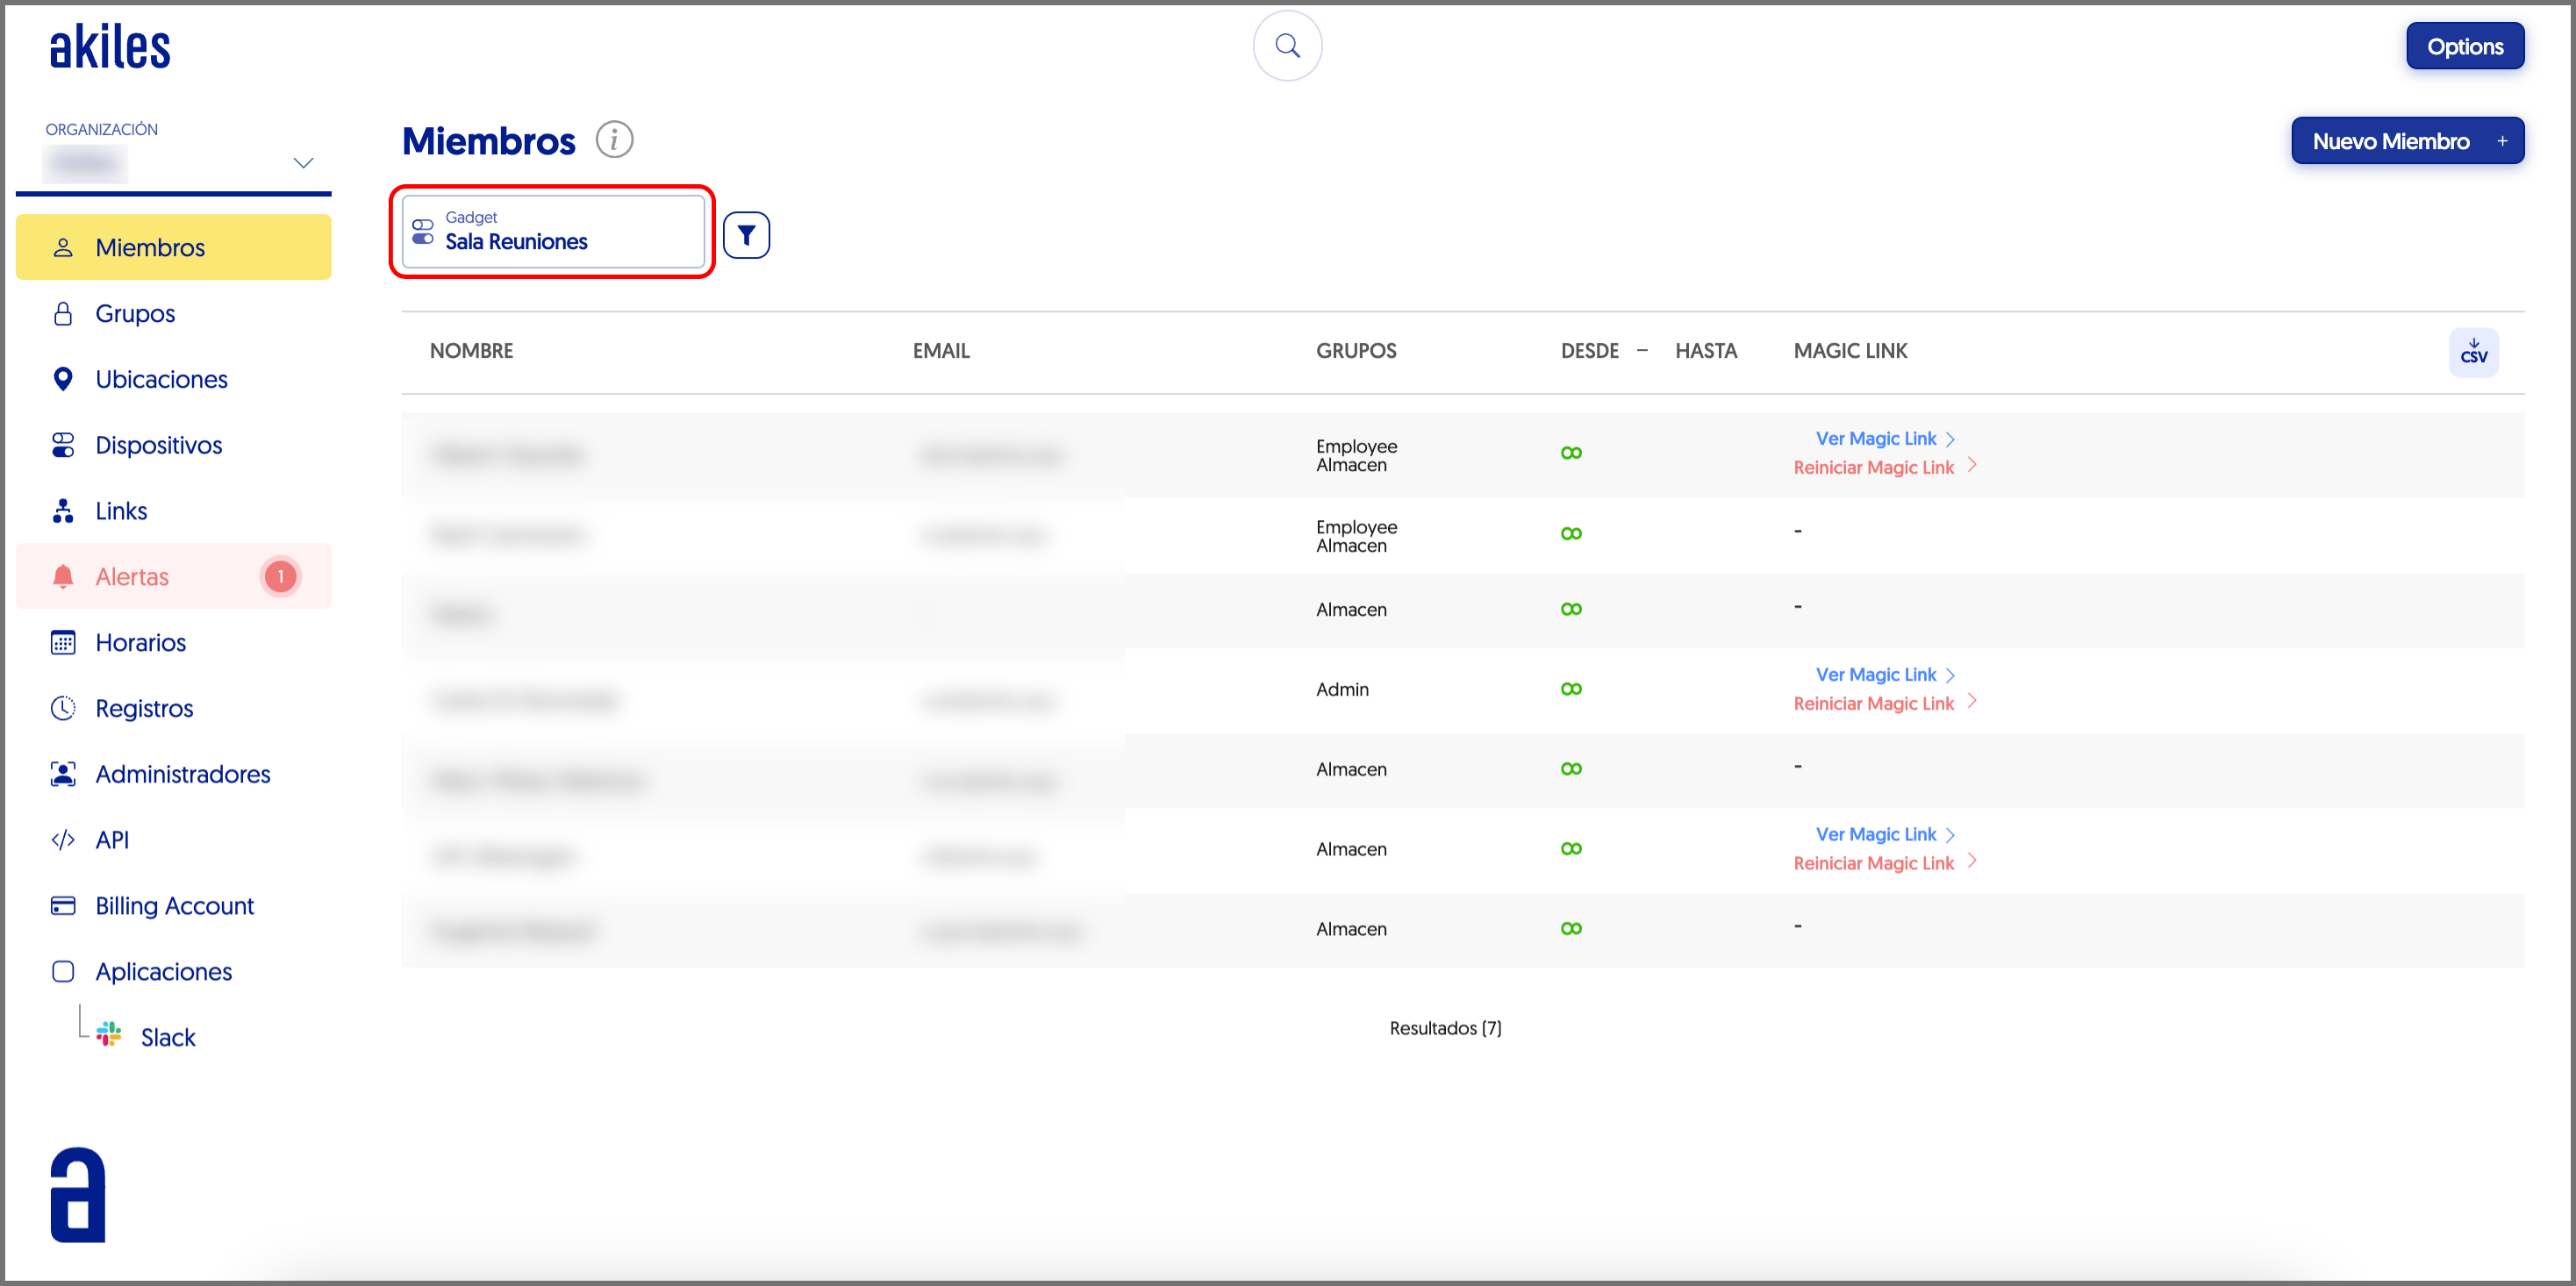
Task: Open the Dispositivos section
Action: [x=158, y=445]
